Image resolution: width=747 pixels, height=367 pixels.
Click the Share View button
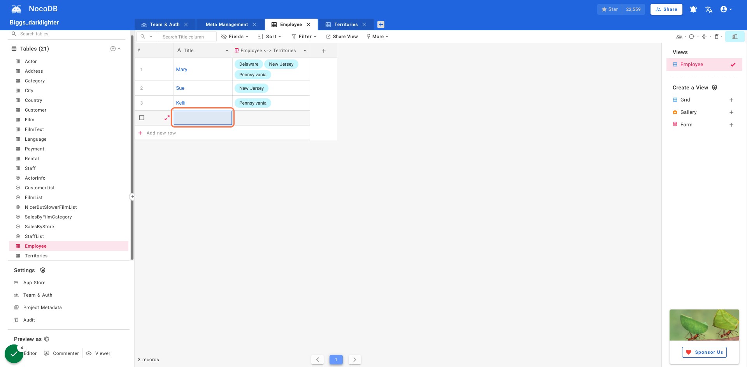tap(342, 37)
